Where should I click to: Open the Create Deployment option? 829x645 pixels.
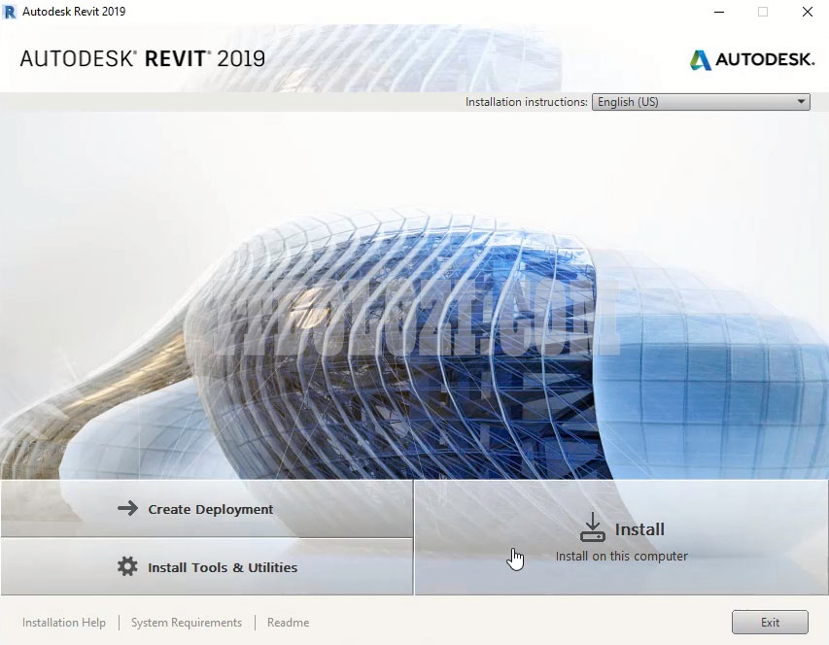coord(207,509)
